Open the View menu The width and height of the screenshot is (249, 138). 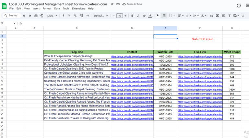27,8
